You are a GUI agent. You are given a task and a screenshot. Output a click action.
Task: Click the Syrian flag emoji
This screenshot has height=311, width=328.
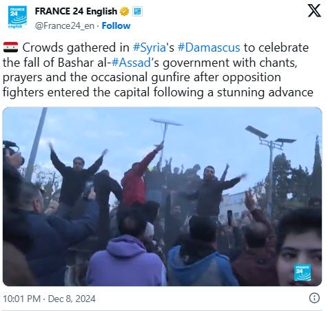tap(10, 47)
